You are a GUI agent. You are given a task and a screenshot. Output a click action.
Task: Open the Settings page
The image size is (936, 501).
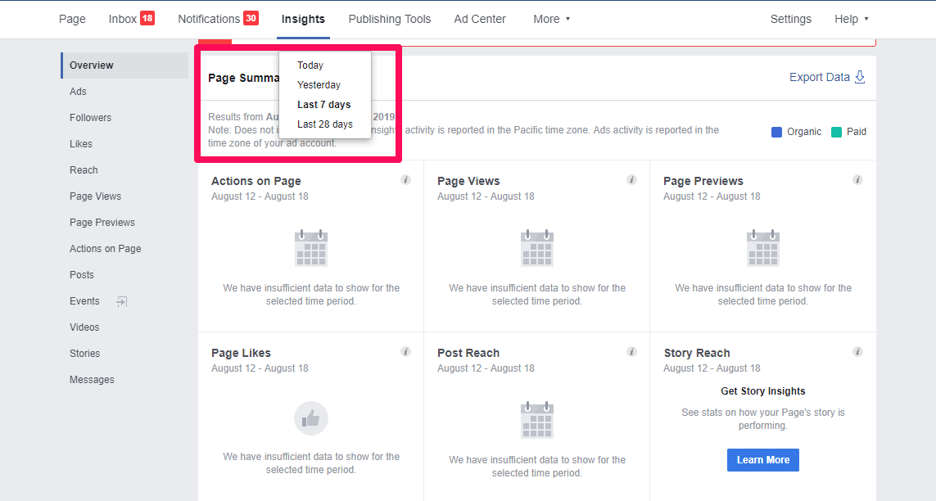pyautogui.click(x=790, y=18)
